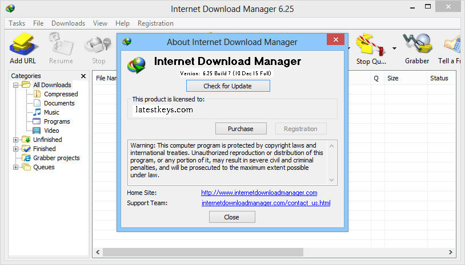Expand the Unfinished tree node
Screen dimensions: 465x265
tap(16, 140)
